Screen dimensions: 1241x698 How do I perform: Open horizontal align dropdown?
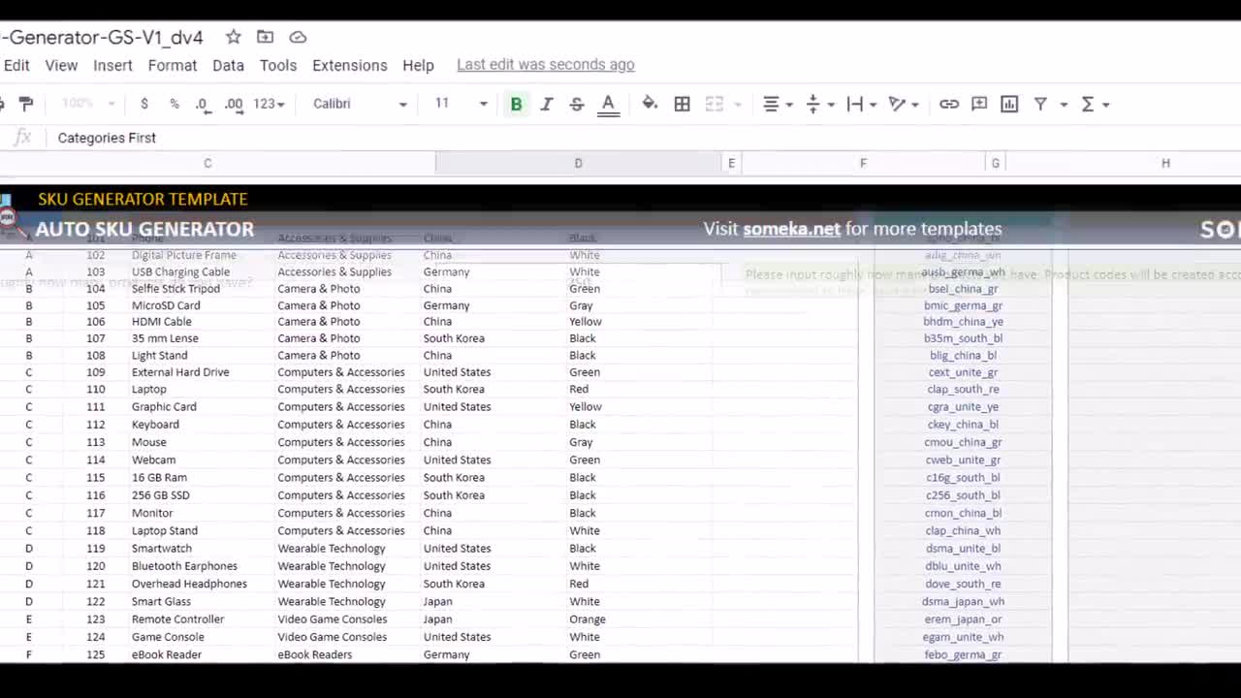pyautogui.click(x=777, y=104)
